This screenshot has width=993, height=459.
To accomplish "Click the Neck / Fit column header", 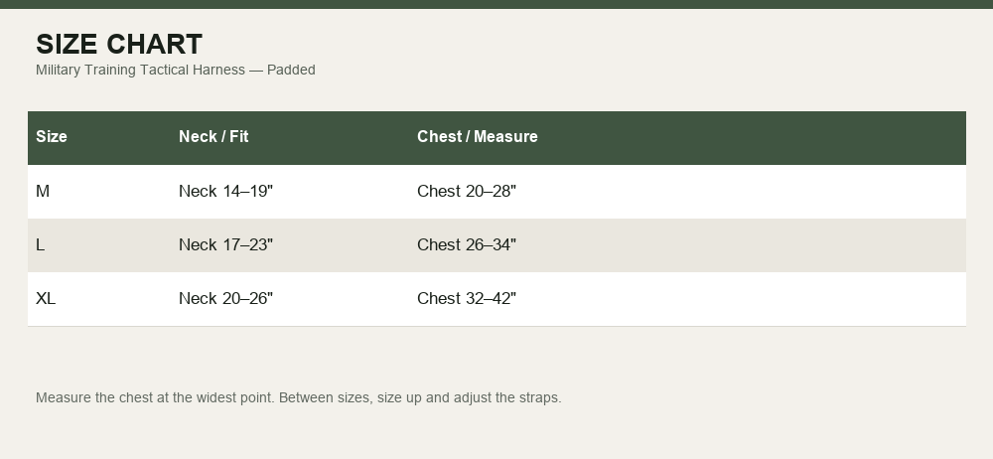I will pos(213,136).
